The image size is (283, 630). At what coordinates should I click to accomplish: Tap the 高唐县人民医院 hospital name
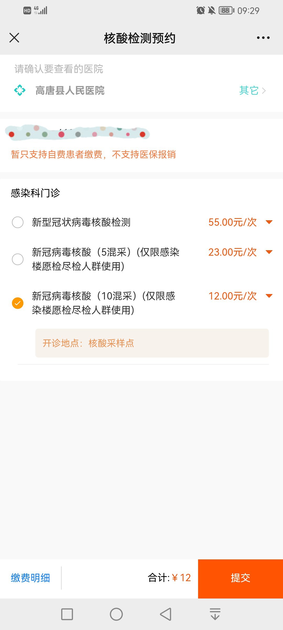tap(70, 91)
